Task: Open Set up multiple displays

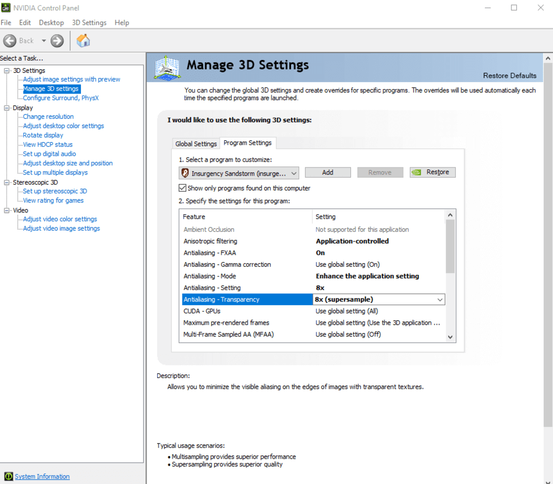Action: coord(56,172)
